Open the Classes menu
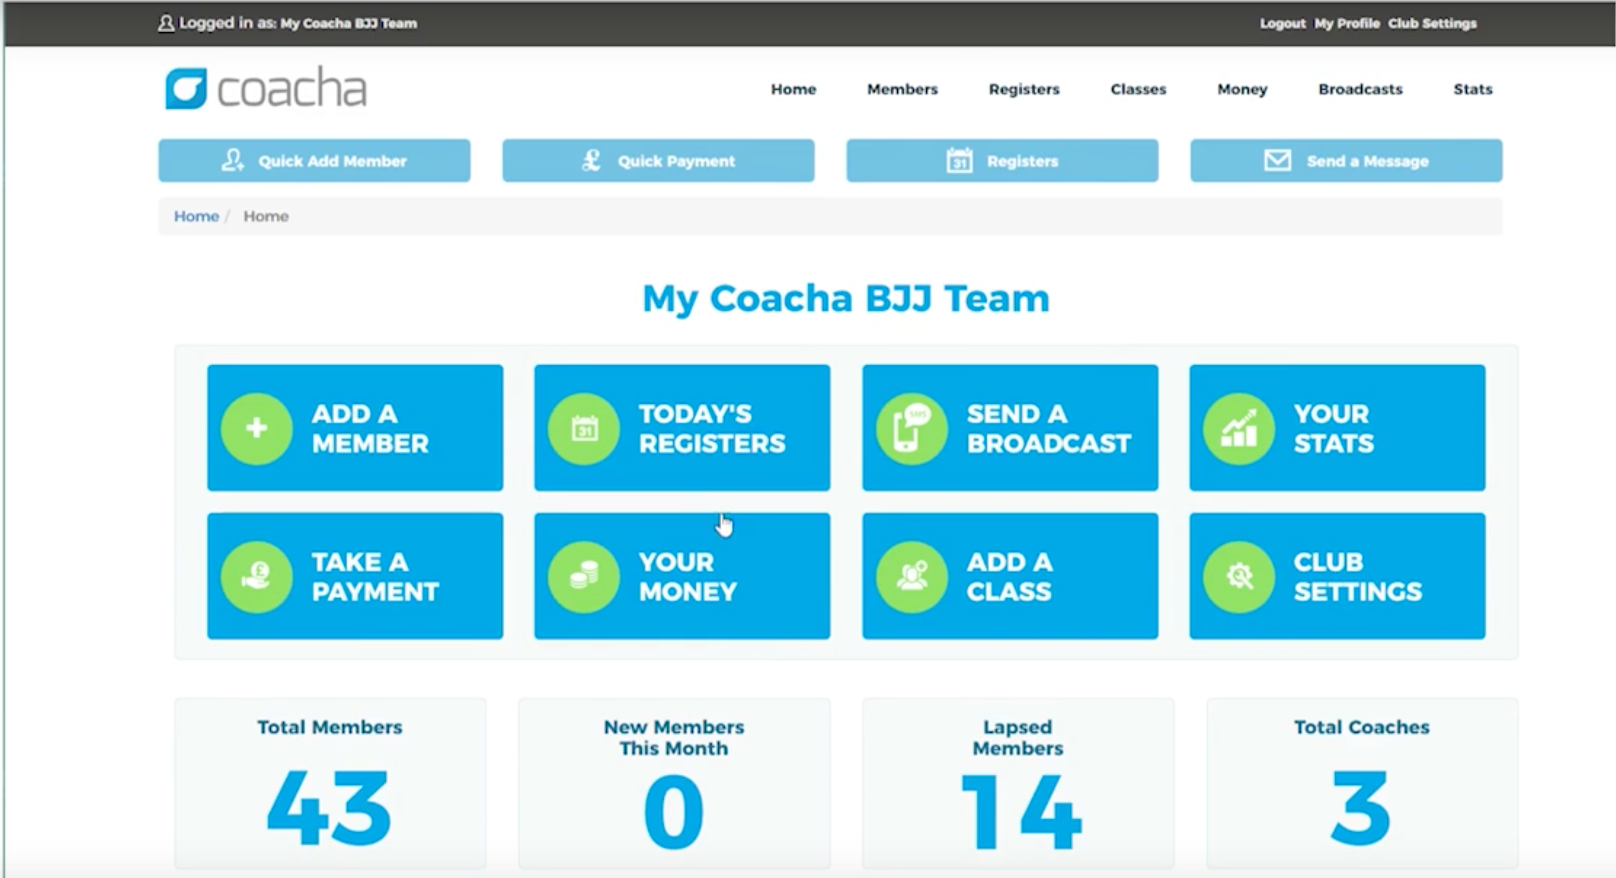The image size is (1616, 878). [1138, 89]
